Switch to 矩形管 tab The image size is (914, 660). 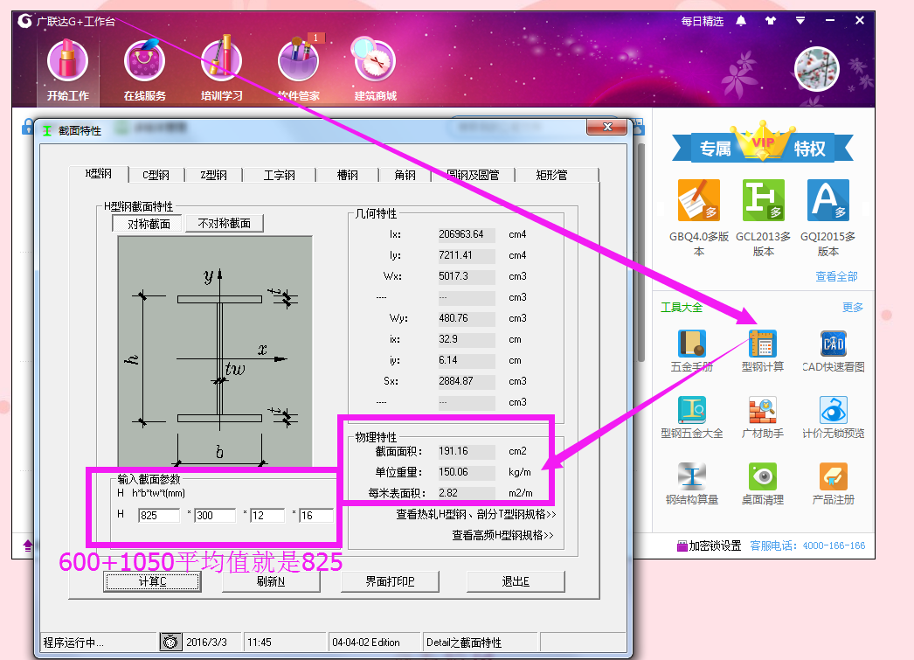(551, 175)
